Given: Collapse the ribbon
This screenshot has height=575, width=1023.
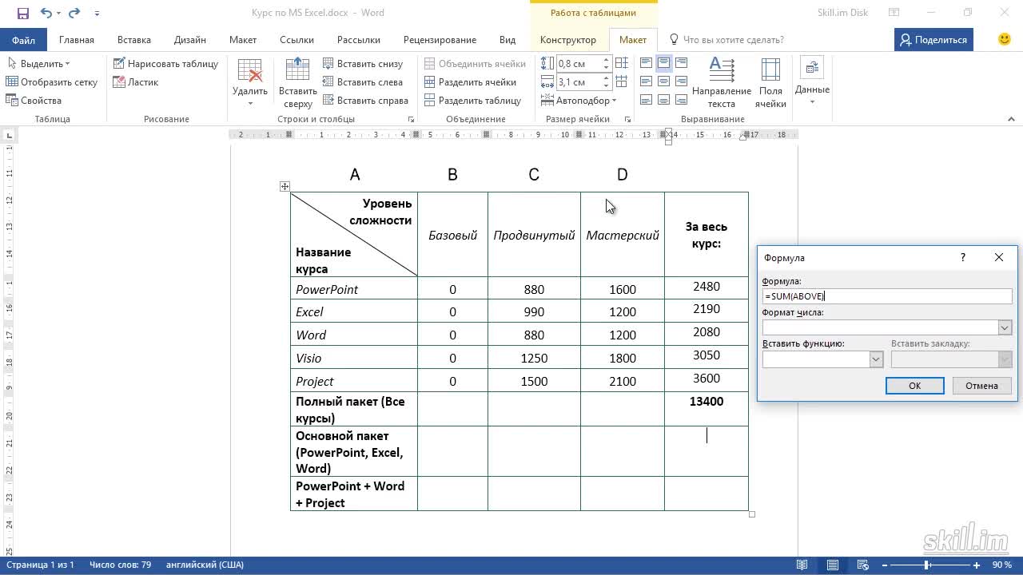Looking at the screenshot, I should 1011,119.
